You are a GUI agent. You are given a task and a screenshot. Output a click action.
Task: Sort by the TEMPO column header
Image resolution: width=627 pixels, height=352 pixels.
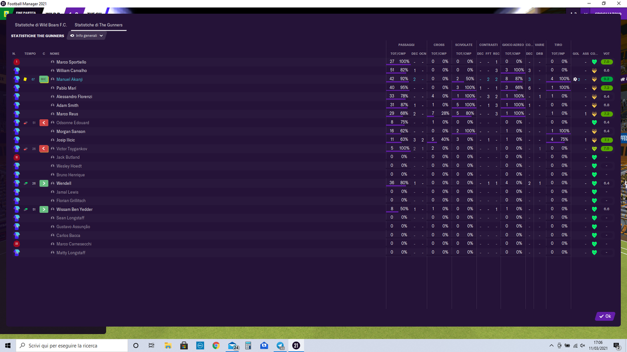30,54
